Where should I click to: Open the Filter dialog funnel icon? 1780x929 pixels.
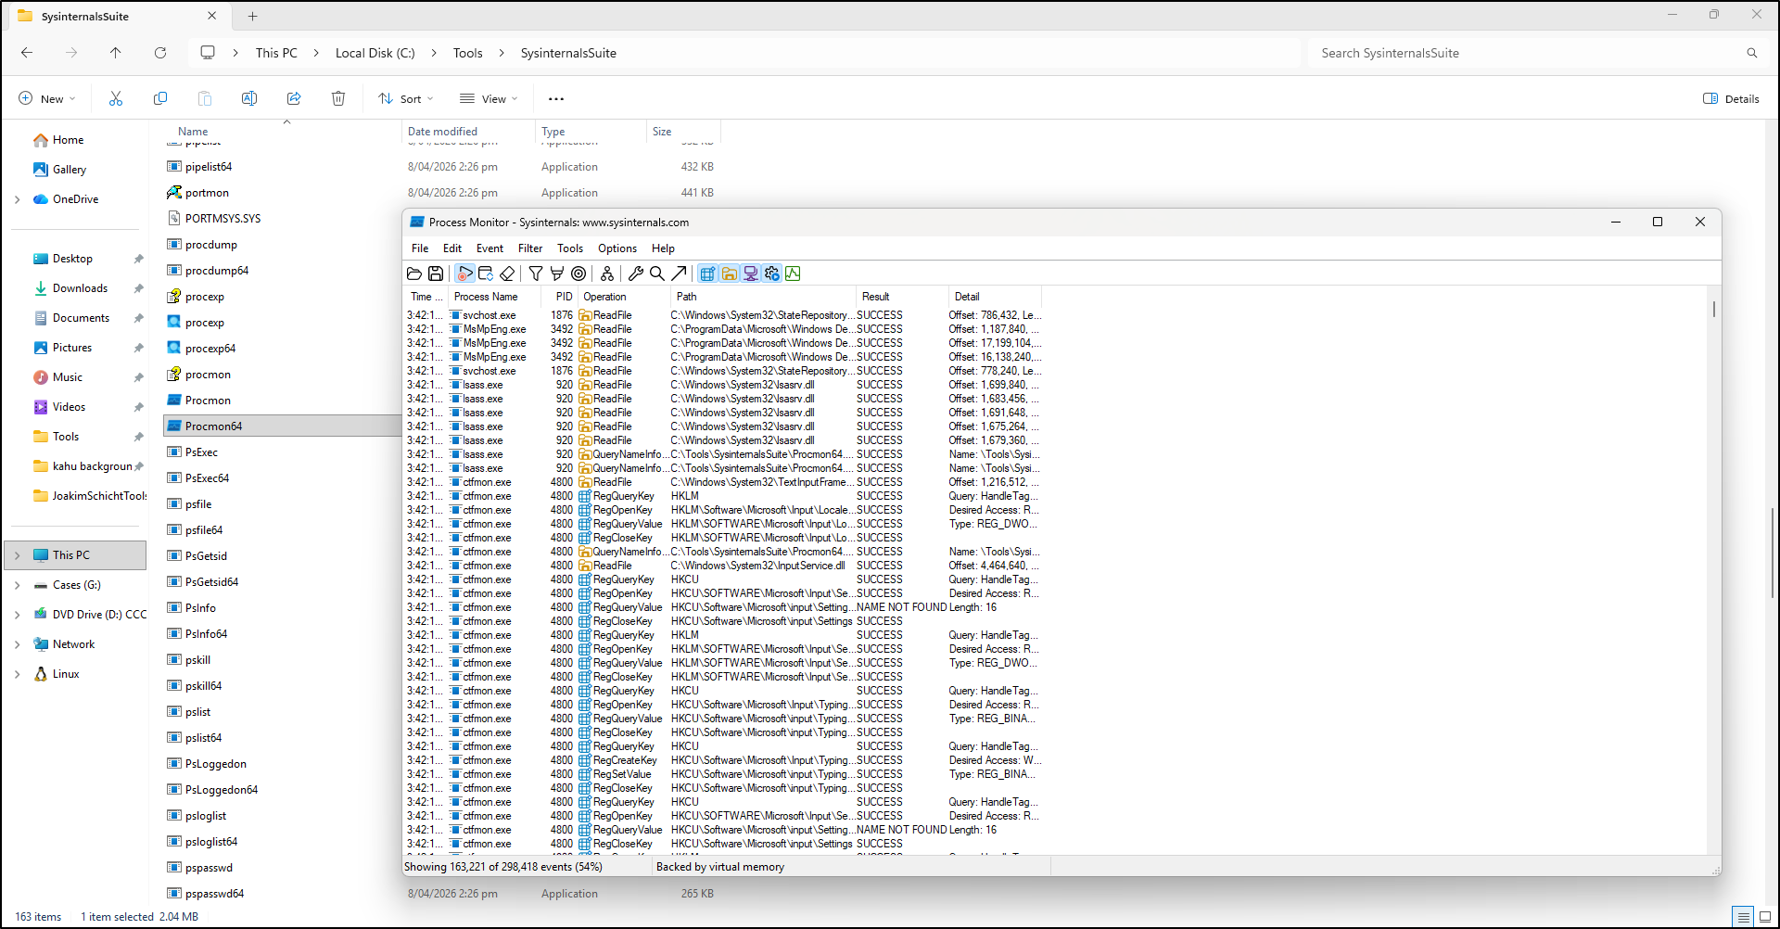[x=536, y=274]
